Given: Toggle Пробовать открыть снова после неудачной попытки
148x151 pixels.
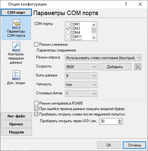Looking at the screenshot, I should [36, 114].
